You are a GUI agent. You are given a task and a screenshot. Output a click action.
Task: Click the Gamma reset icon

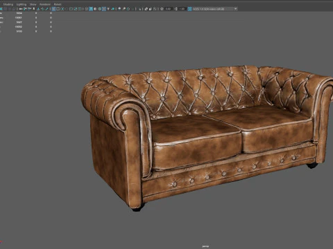[176, 9]
